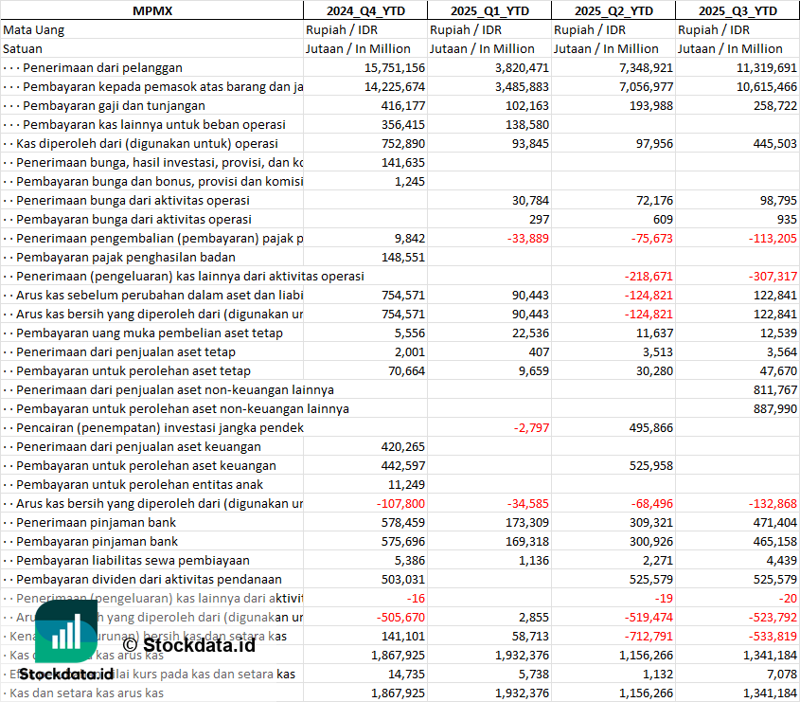Click the Mata Uang row label
The height and width of the screenshot is (702, 800).
pyautogui.click(x=34, y=30)
